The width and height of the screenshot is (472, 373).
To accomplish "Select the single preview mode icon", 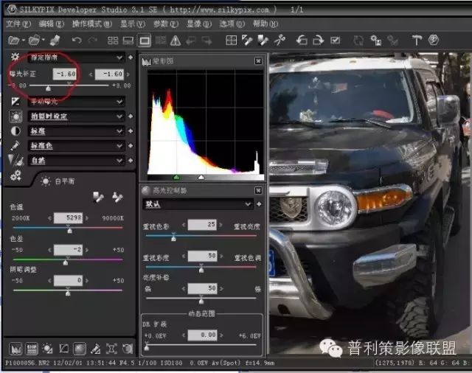I will click(x=145, y=41).
